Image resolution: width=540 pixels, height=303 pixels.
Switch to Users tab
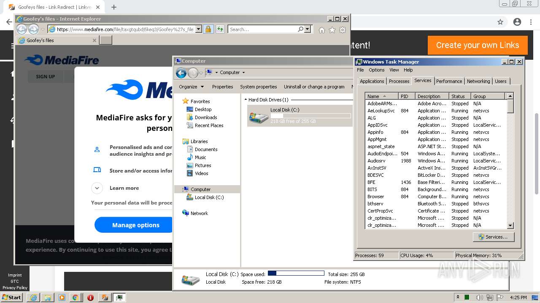[x=501, y=81]
